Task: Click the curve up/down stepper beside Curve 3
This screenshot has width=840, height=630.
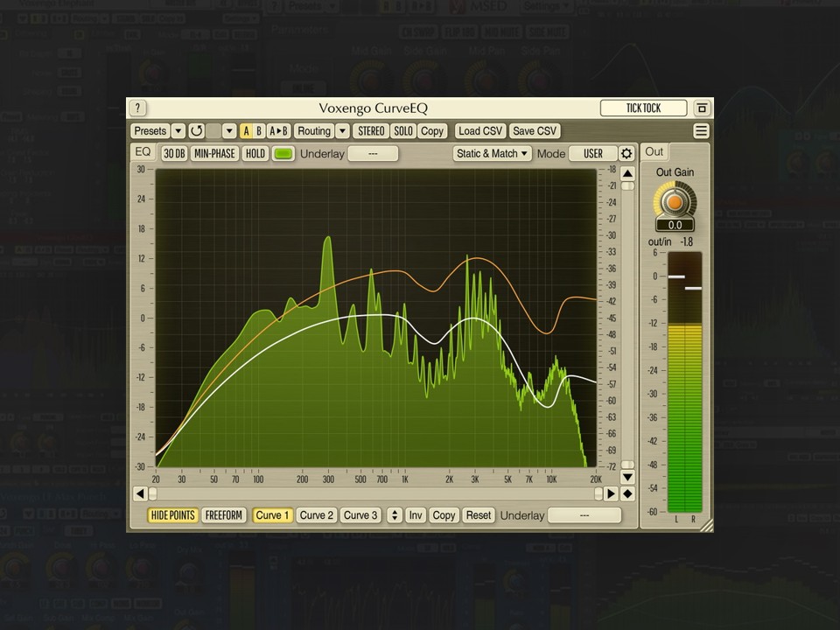Action: pyautogui.click(x=395, y=515)
